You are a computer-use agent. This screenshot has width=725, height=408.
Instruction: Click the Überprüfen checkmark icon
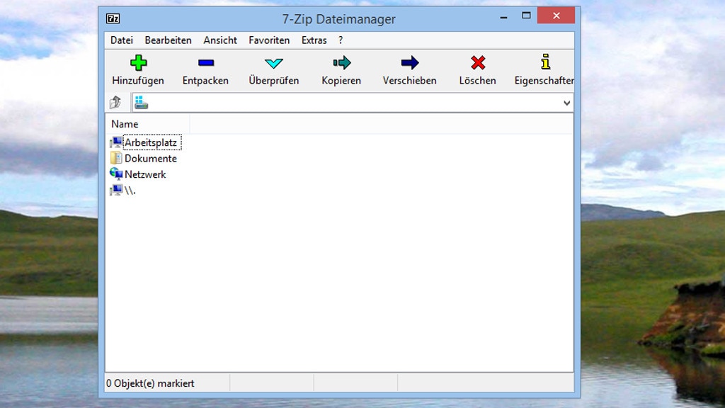(274, 63)
